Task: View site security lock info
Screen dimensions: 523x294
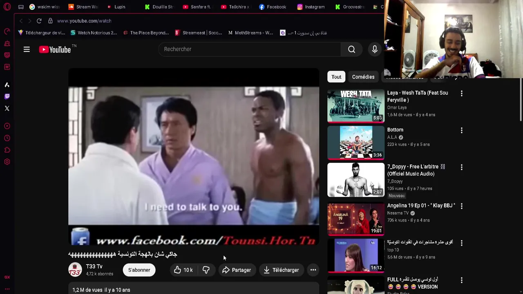Action: coord(50,21)
